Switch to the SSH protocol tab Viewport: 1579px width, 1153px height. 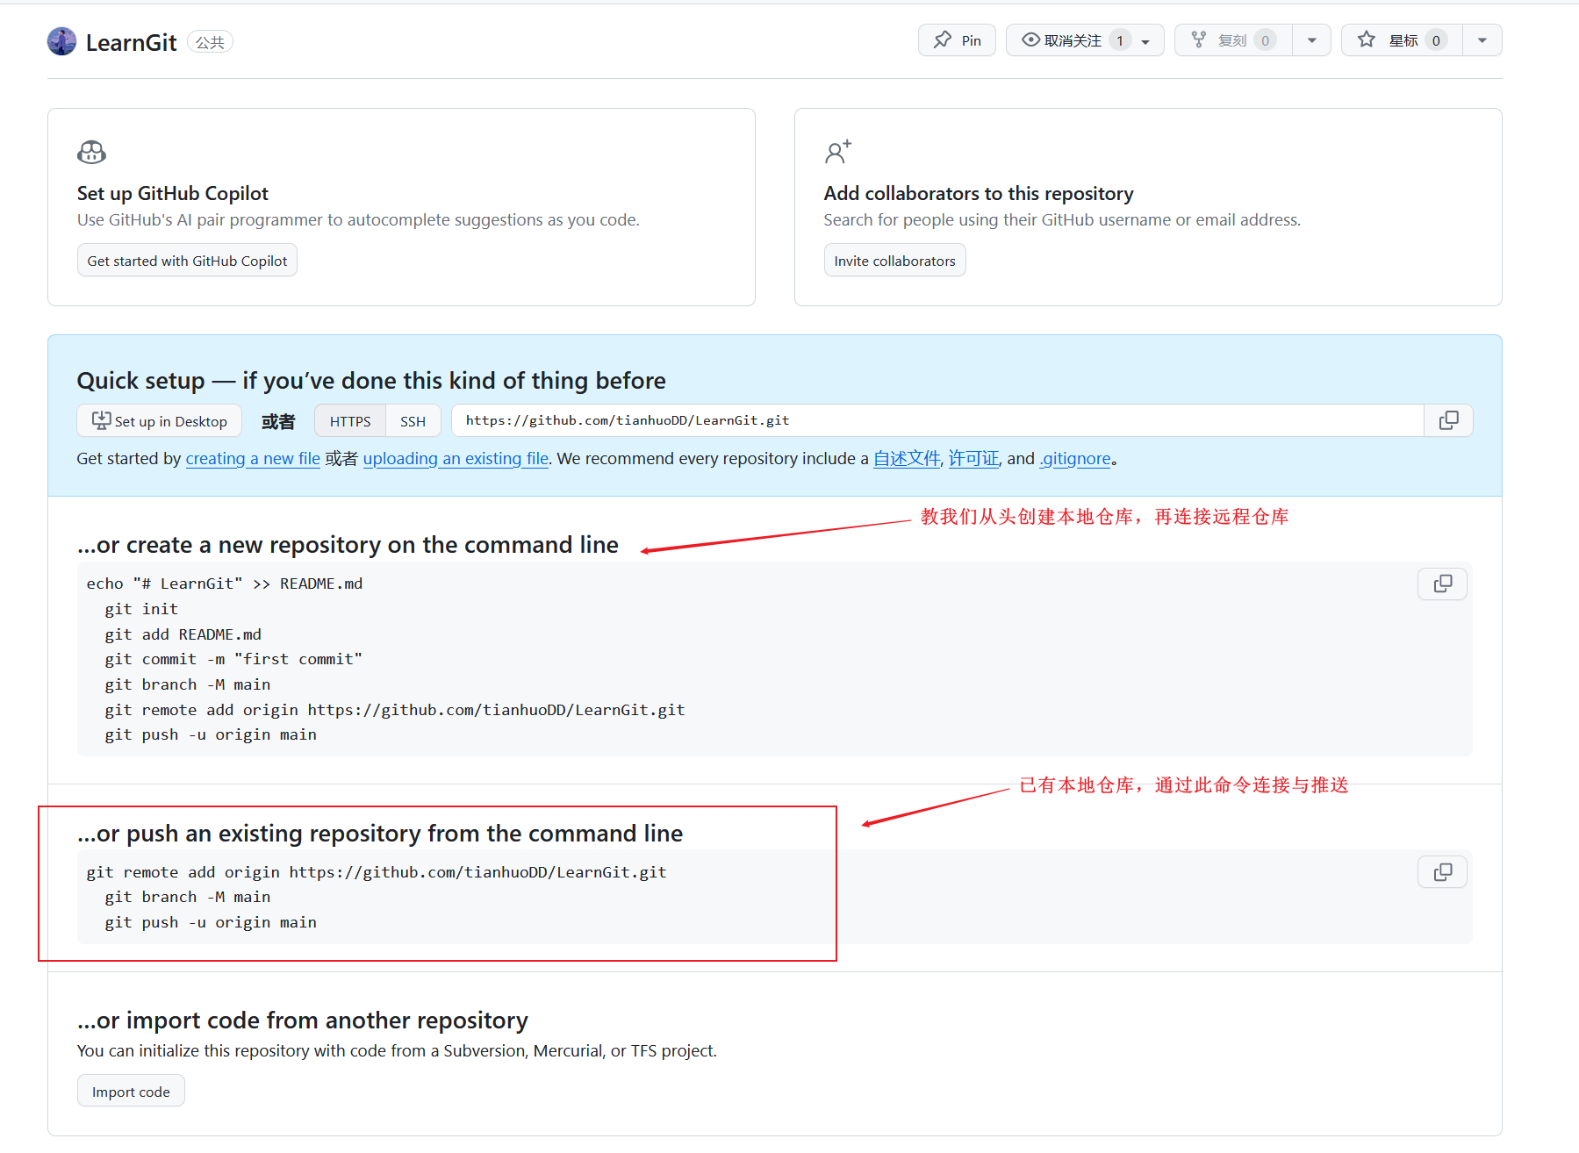pos(413,421)
